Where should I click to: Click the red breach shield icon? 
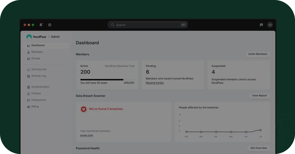(x=84, y=109)
